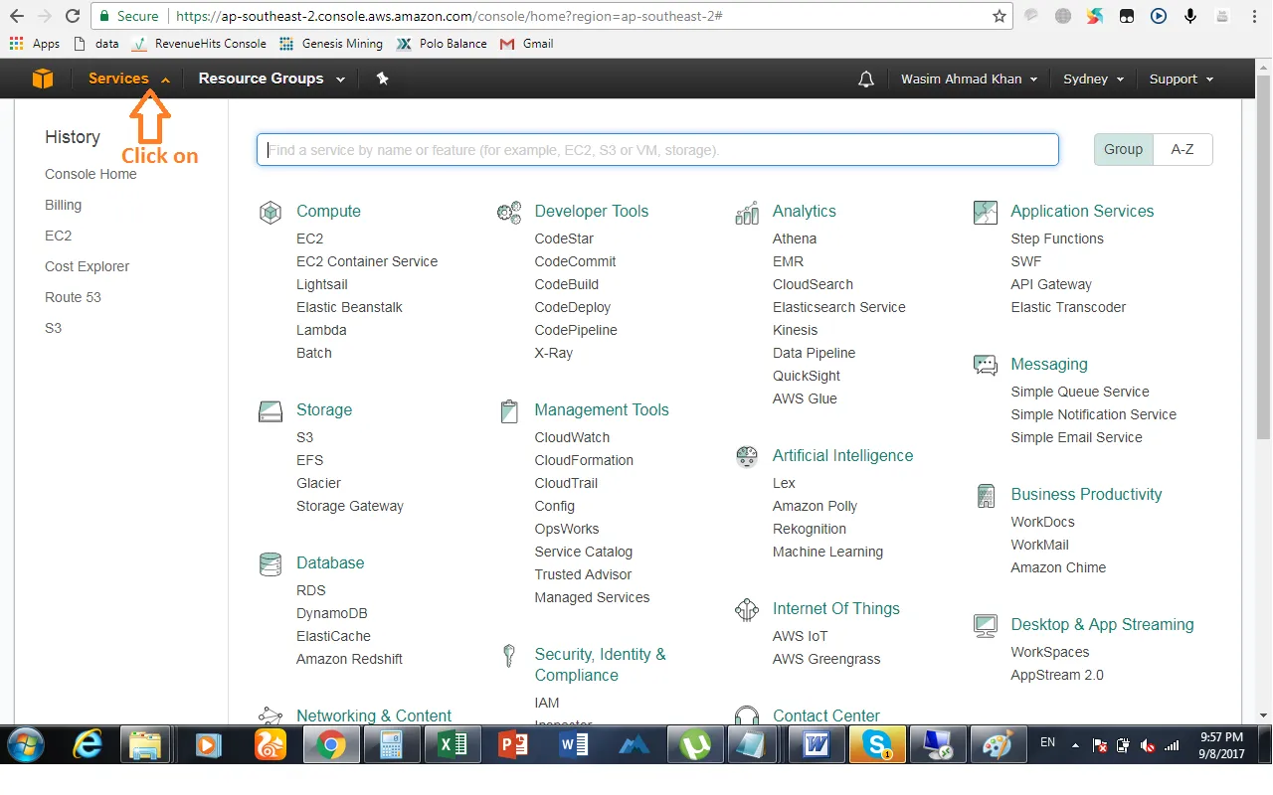The height and width of the screenshot is (795, 1273).
Task: Click the Artificial Intelligence category icon
Action: (x=747, y=456)
